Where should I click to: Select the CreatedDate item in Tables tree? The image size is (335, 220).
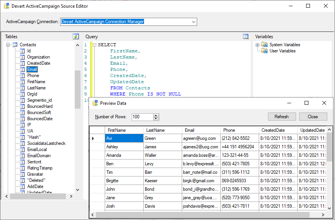click(x=39, y=63)
